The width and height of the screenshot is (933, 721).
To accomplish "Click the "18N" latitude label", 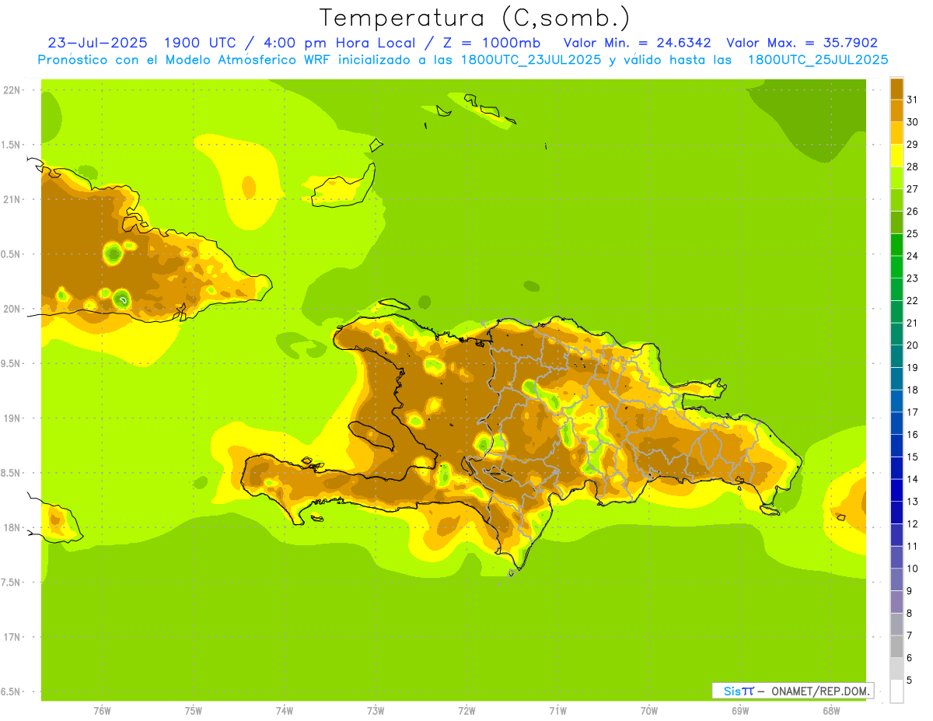I will [x=12, y=527].
